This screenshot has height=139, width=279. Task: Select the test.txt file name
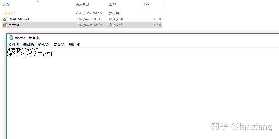[14, 25]
